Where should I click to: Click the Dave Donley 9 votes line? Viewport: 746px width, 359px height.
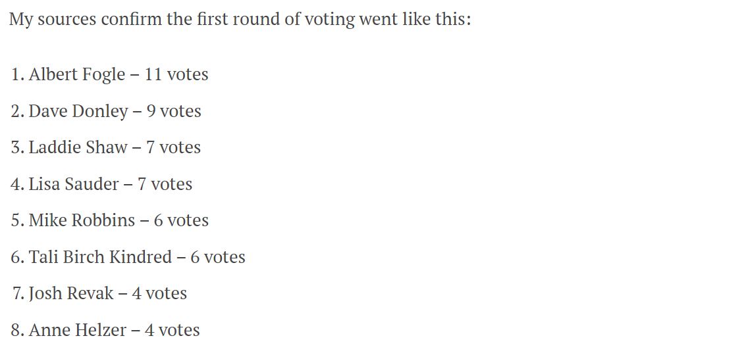point(106,111)
